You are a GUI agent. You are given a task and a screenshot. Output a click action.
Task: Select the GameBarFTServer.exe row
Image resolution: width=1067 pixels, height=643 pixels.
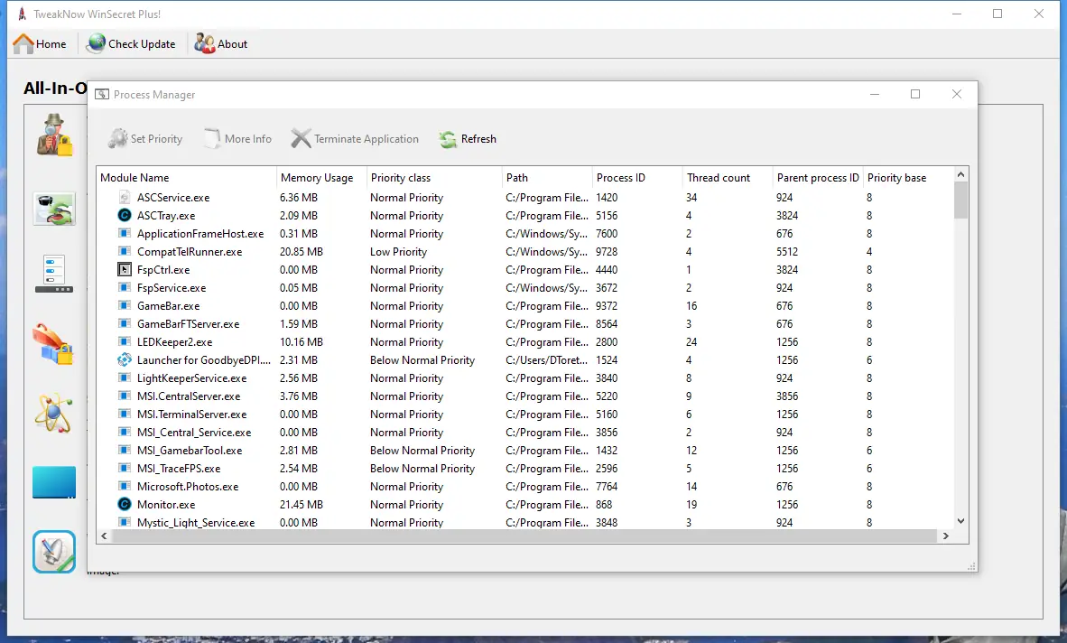(x=524, y=324)
